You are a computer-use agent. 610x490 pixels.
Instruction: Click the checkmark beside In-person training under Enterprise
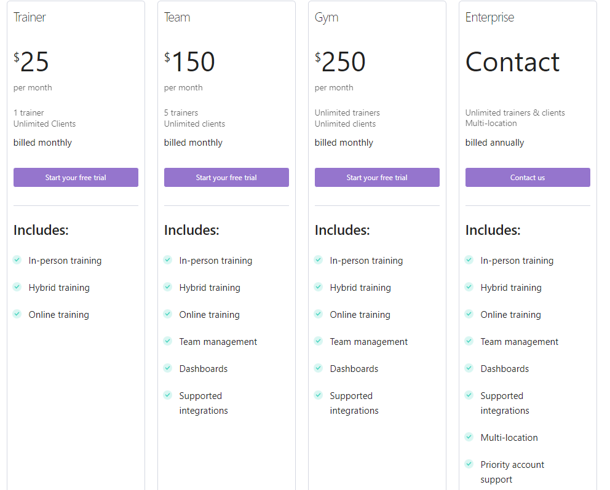pos(469,260)
